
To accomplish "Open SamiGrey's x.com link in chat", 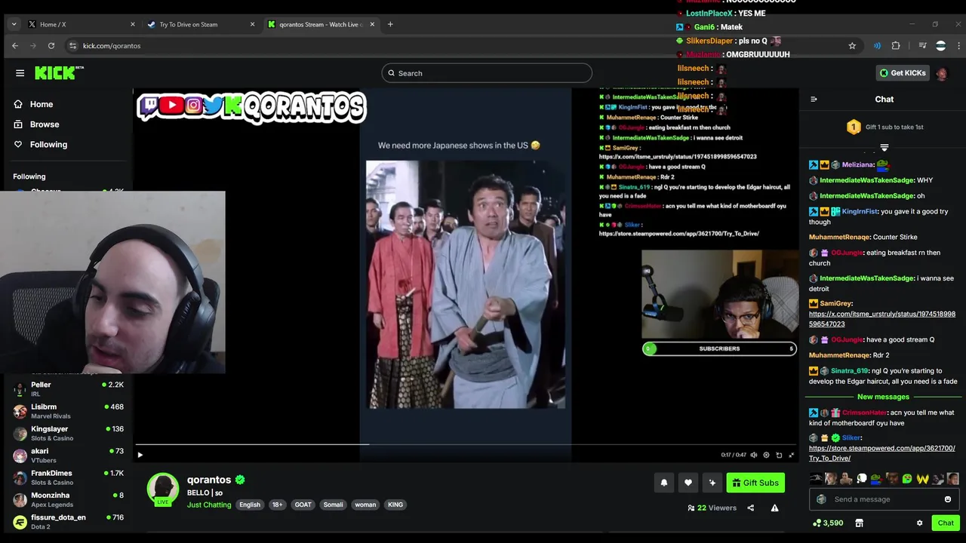I will [x=882, y=319].
